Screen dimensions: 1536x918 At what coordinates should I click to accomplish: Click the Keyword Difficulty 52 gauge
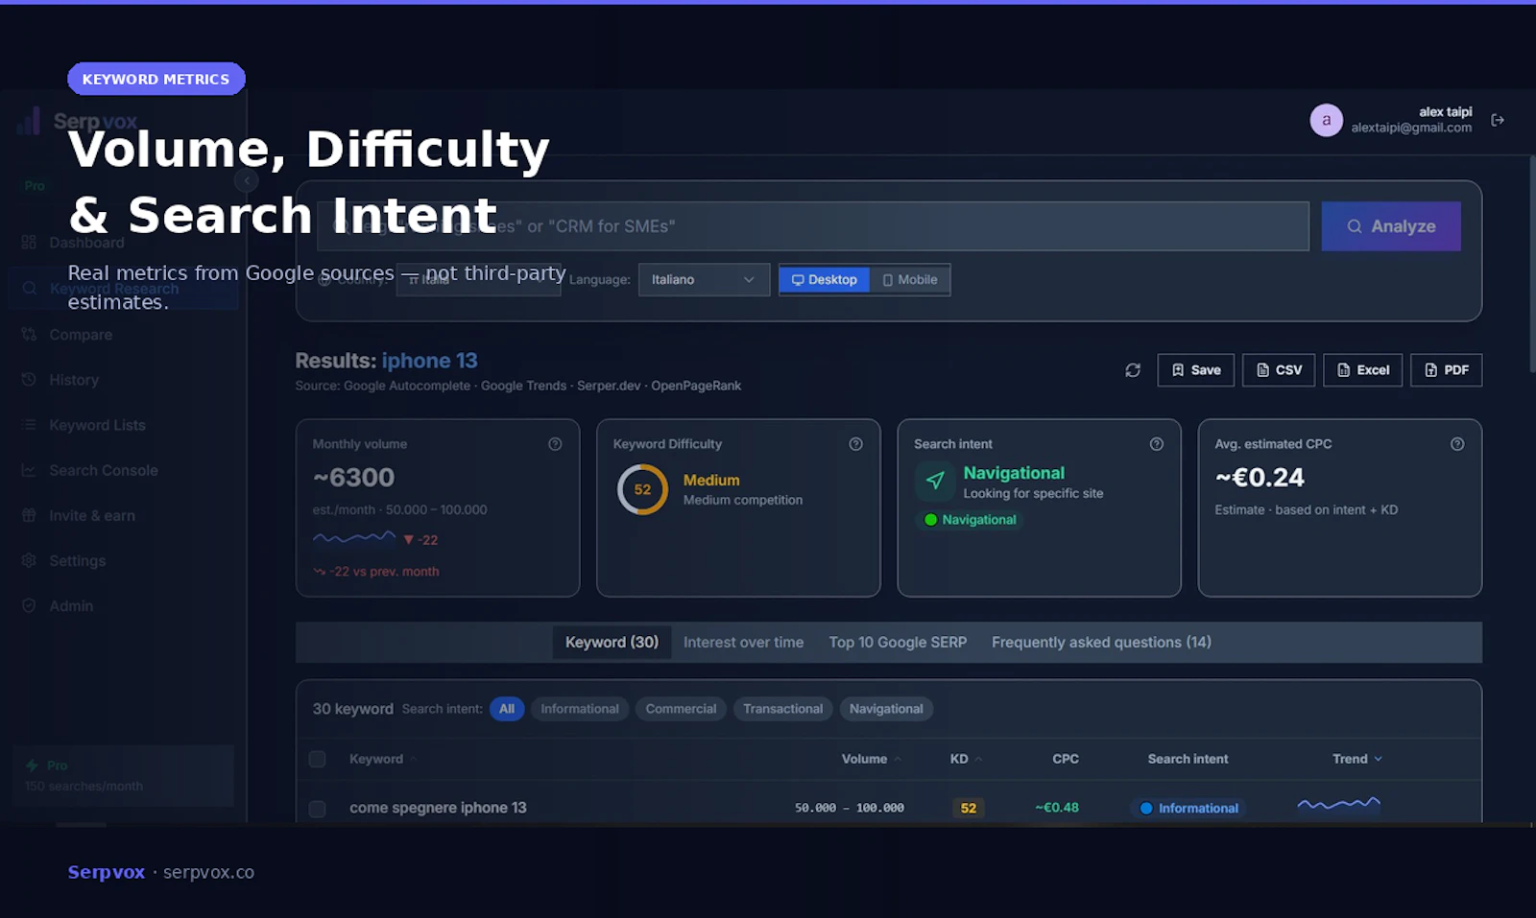click(642, 489)
